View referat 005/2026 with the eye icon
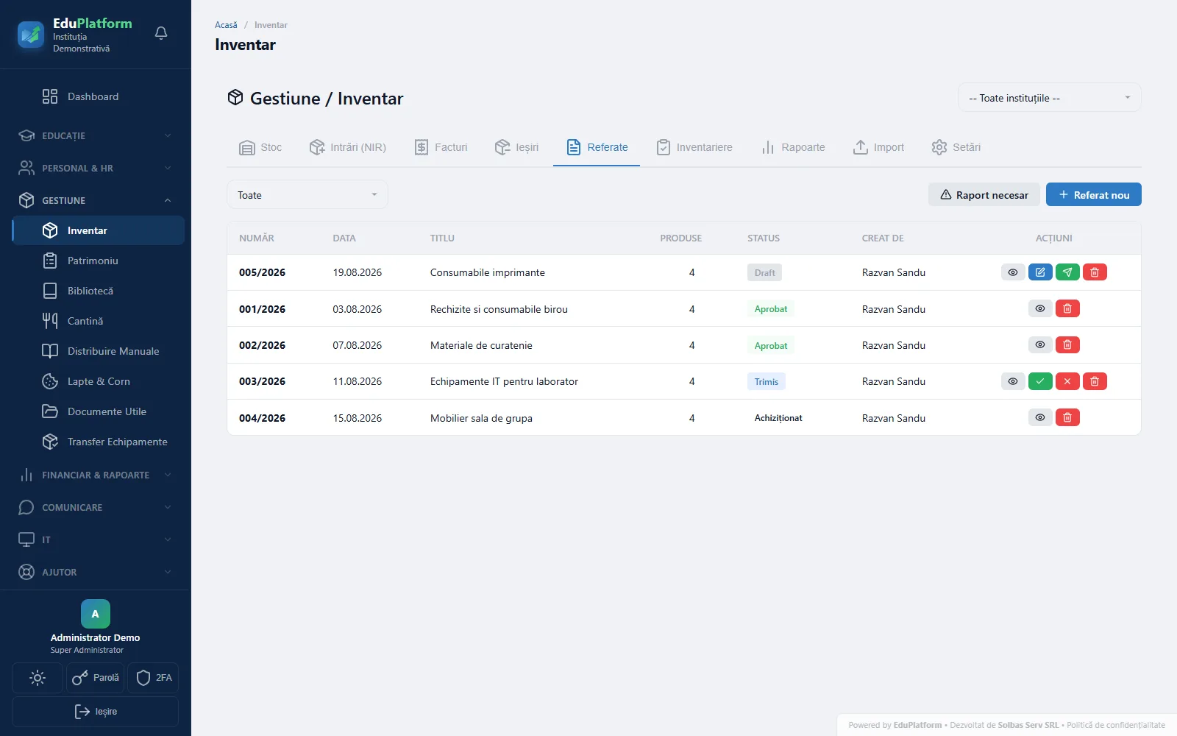 (1013, 272)
